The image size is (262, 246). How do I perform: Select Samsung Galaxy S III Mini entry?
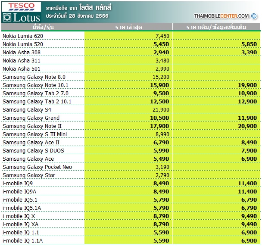click(34, 134)
